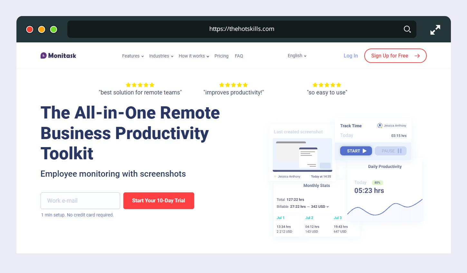This screenshot has width=467, height=273.
Task: Expand the Billable 342 USD chevron
Action: pos(327,207)
